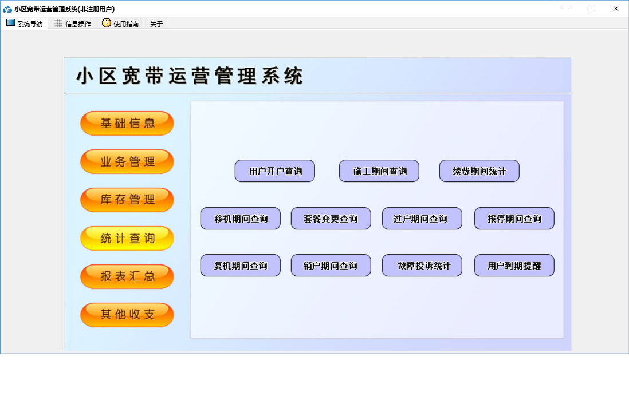Click the app icon in title bar
Image resolution: width=629 pixels, height=408 pixels.
7,9
